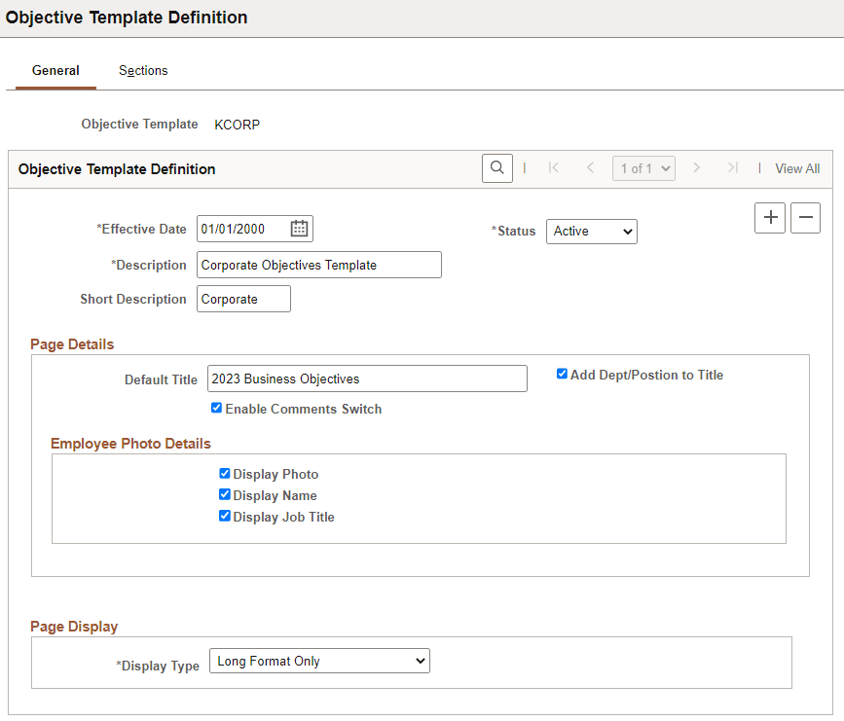Screen dimensions: 844x721
Task: Go to first row arrow icon
Action: 553,168
